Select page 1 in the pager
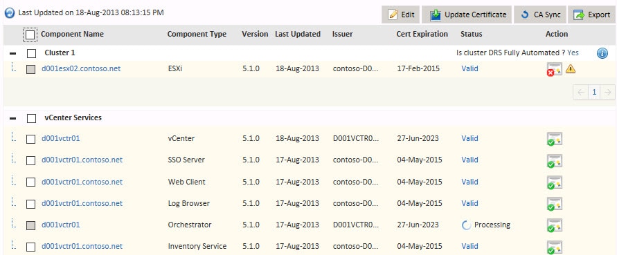The image size is (617, 255). (x=594, y=93)
